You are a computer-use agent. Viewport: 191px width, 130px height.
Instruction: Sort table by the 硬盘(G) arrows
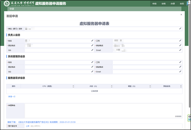[x=150, y=86]
